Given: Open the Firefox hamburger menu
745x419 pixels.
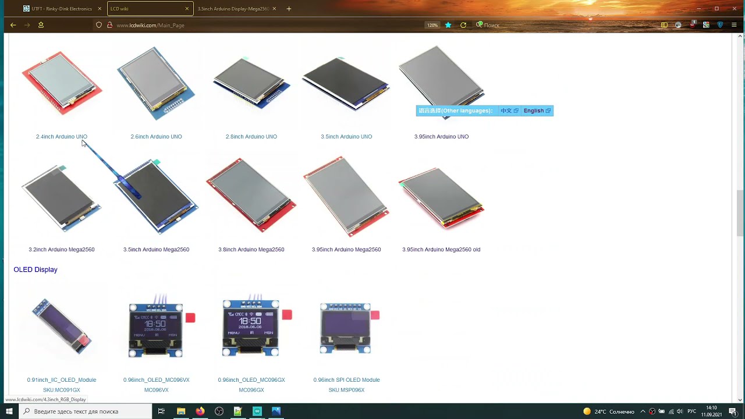Looking at the screenshot, I should click(735, 25).
